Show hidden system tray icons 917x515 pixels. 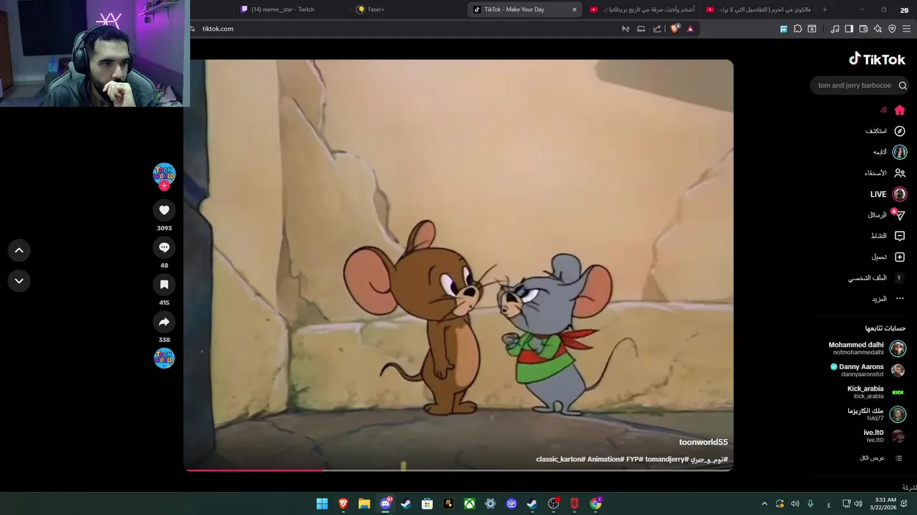click(x=764, y=504)
